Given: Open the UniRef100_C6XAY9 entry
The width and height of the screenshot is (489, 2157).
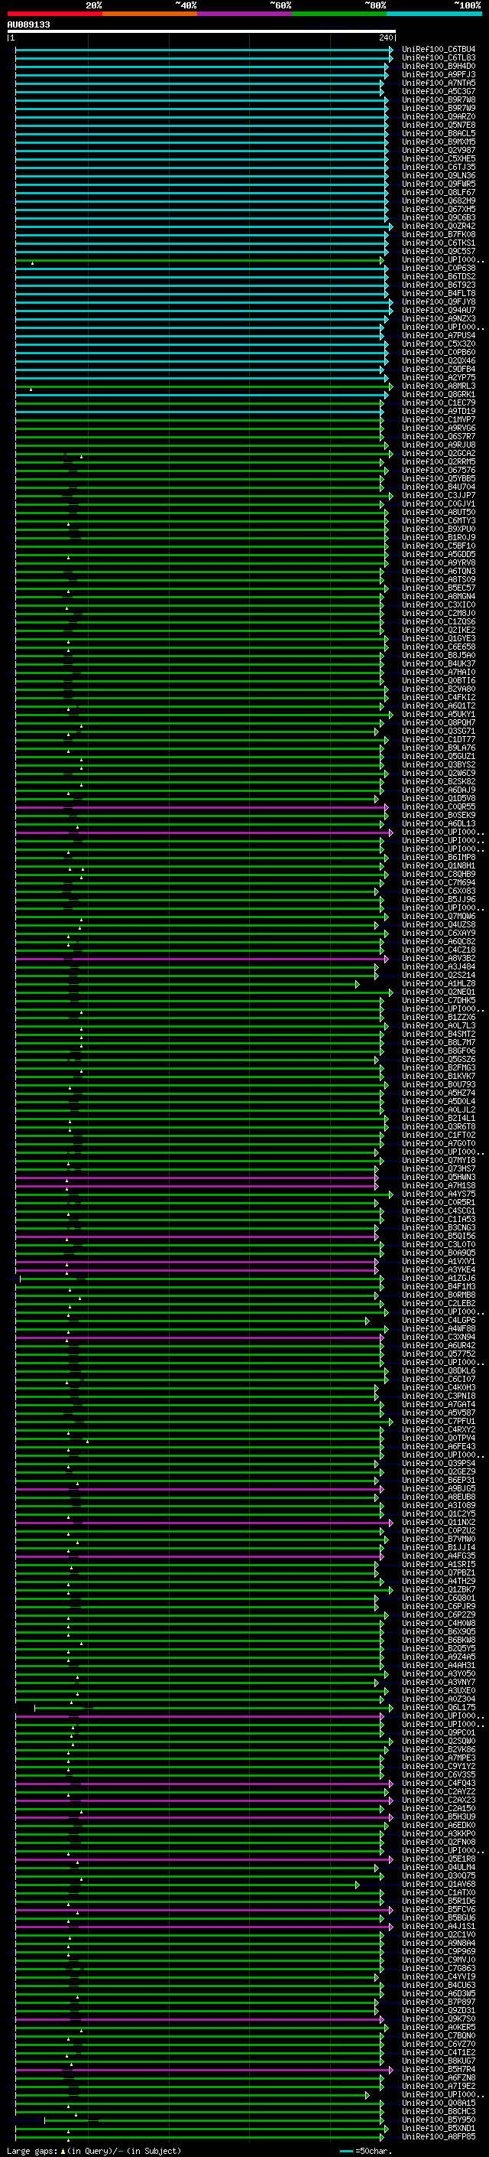Looking at the screenshot, I should tap(438, 933).
